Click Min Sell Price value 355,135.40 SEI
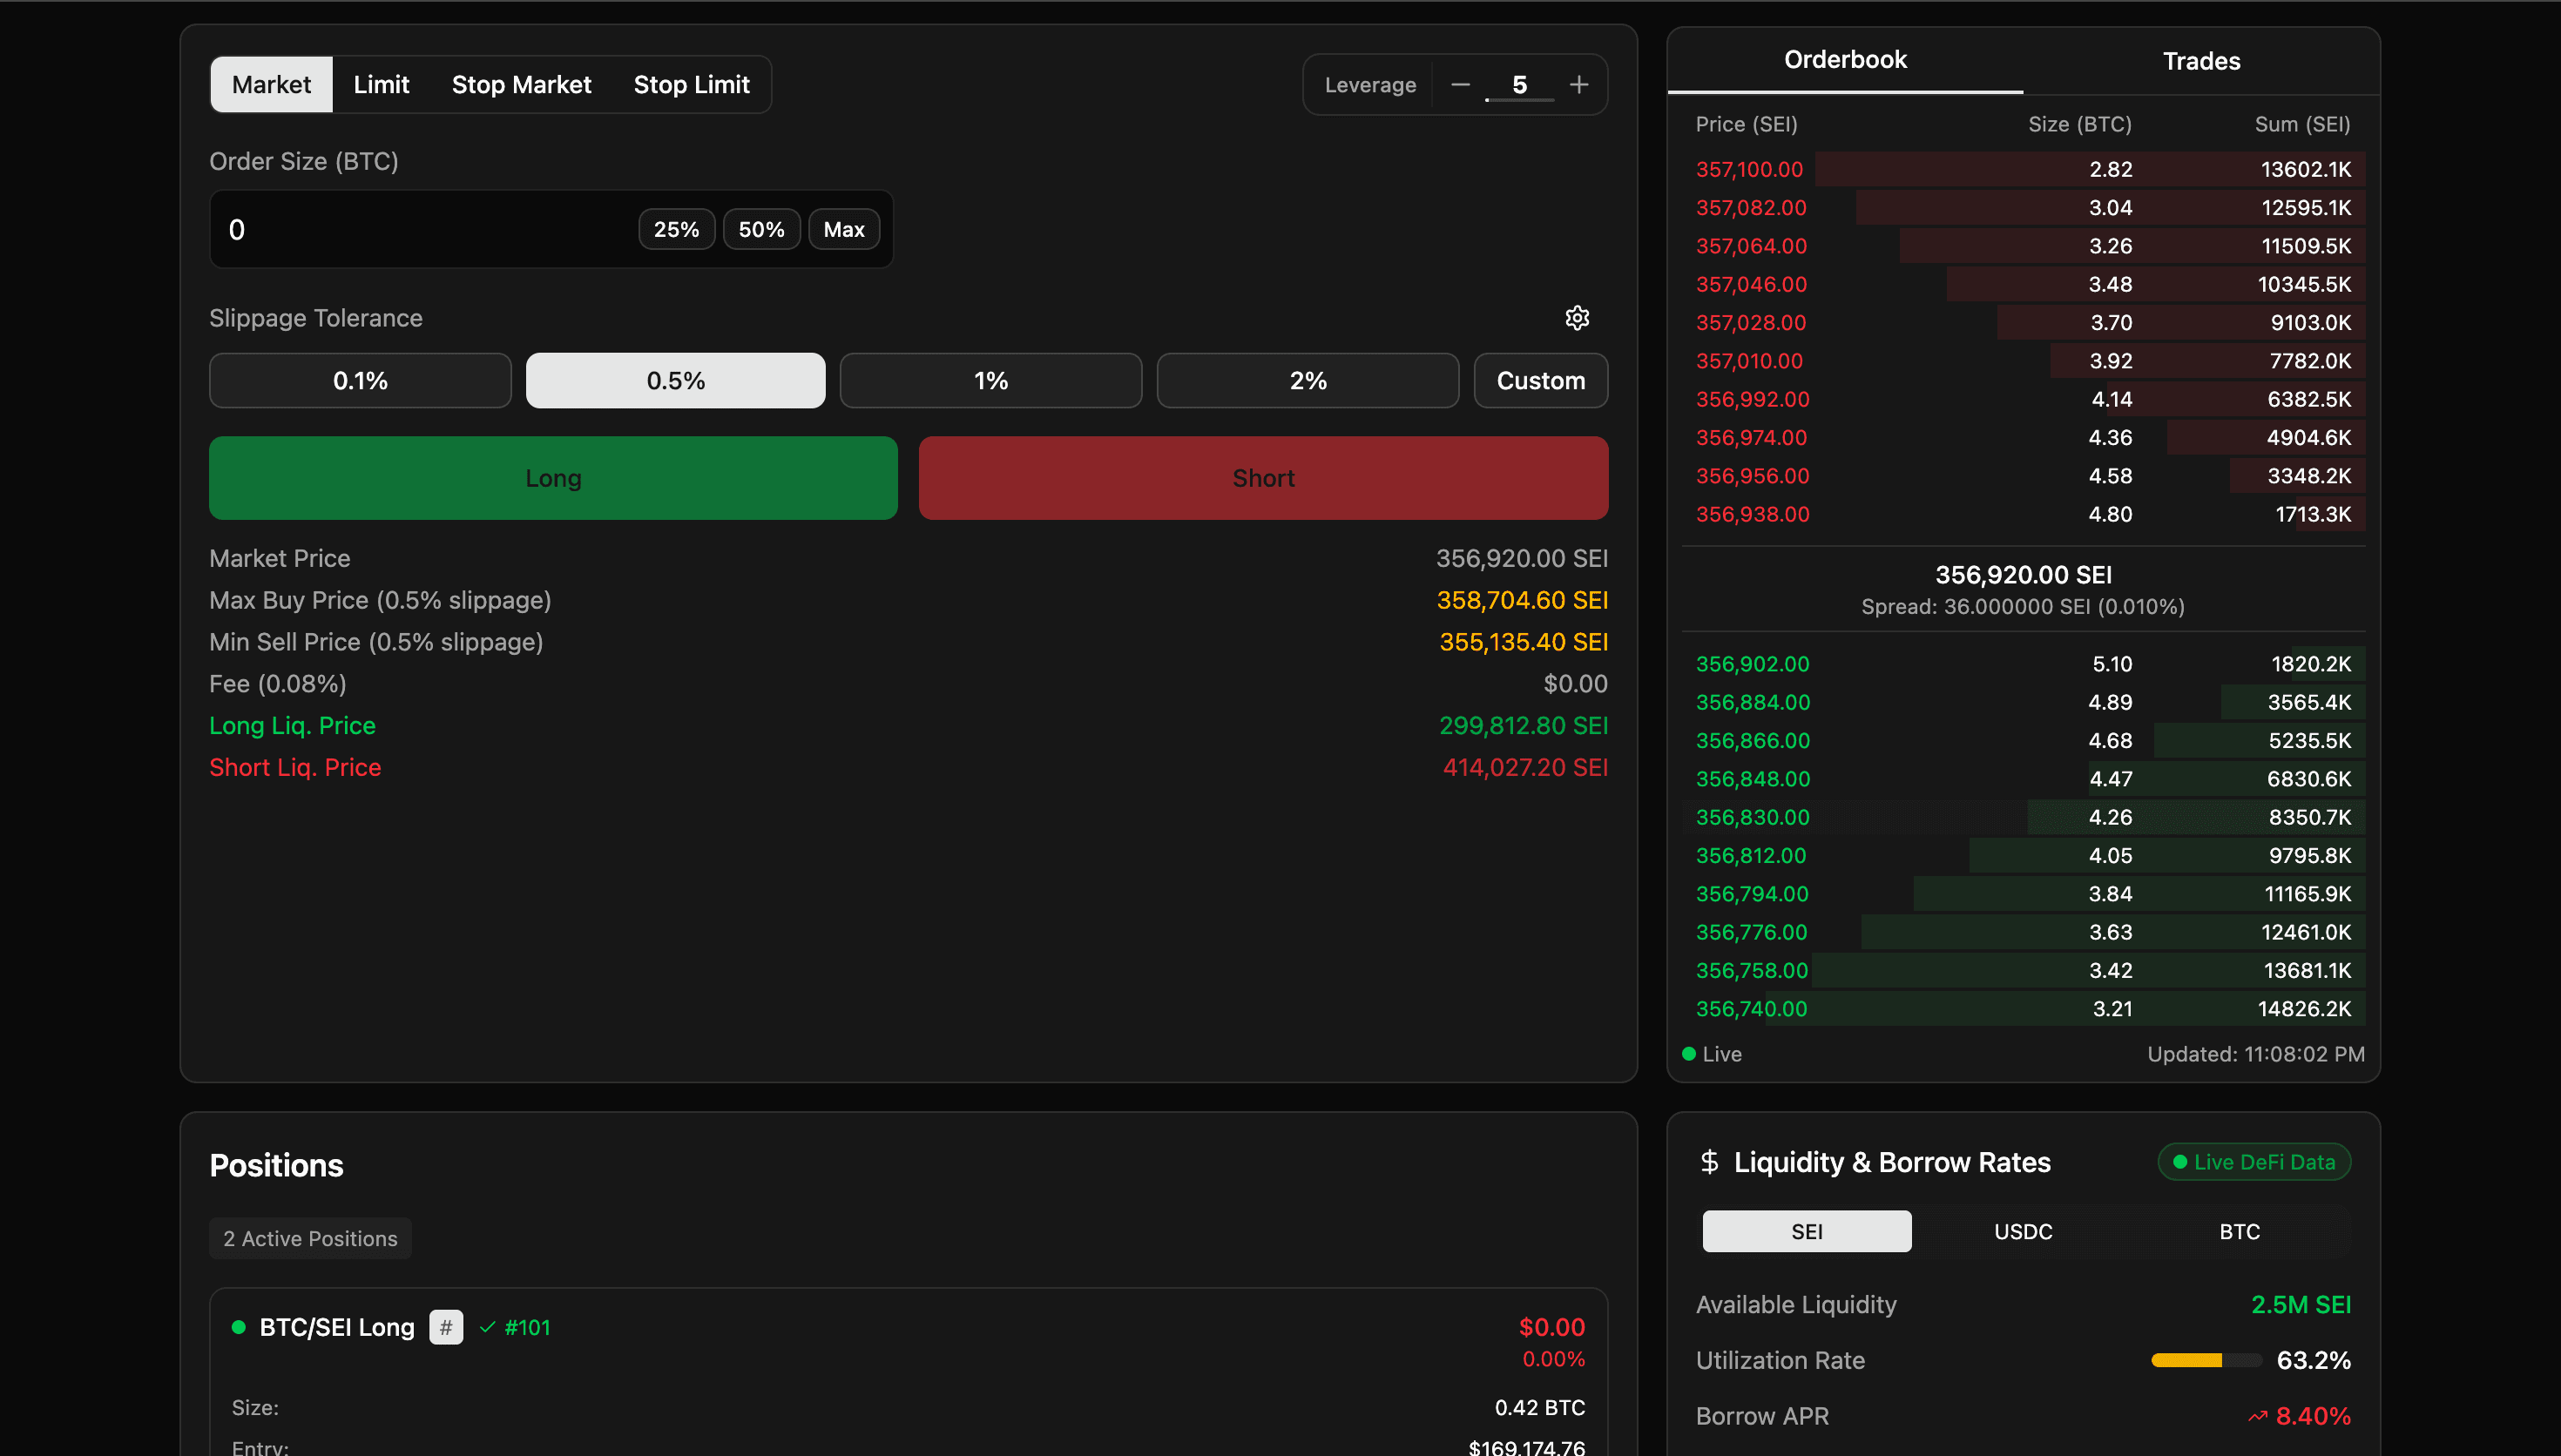The width and height of the screenshot is (2561, 1456). pos(1523,642)
